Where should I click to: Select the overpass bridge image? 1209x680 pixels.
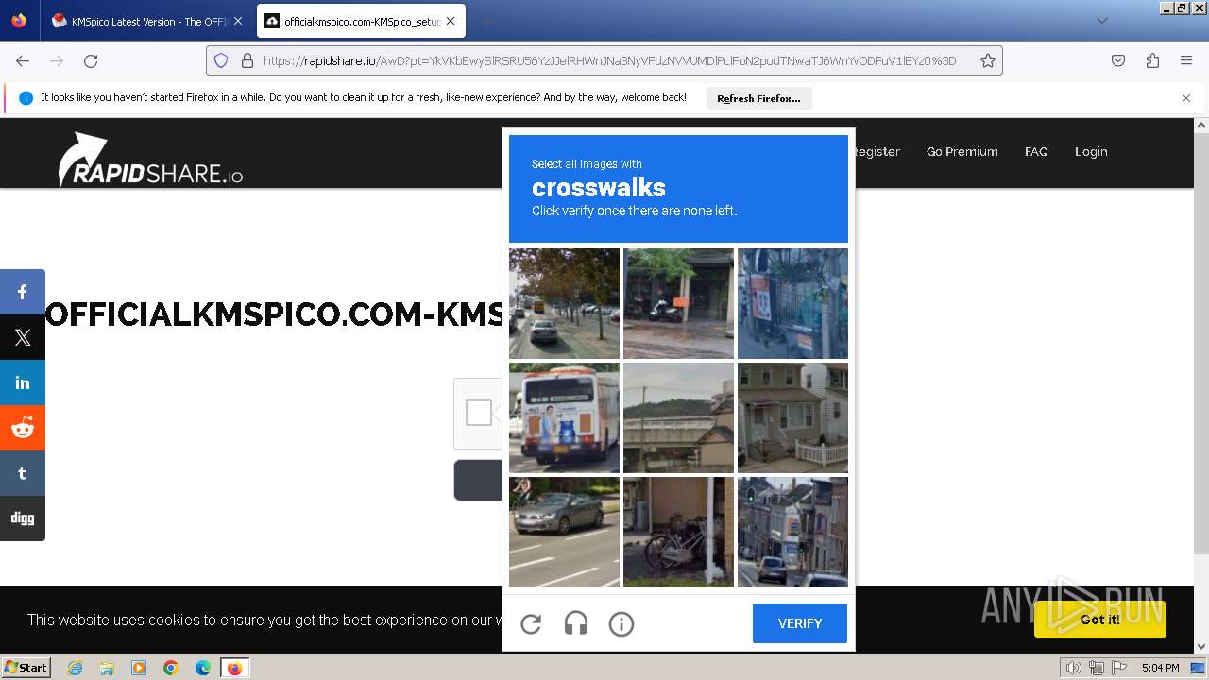click(x=678, y=417)
